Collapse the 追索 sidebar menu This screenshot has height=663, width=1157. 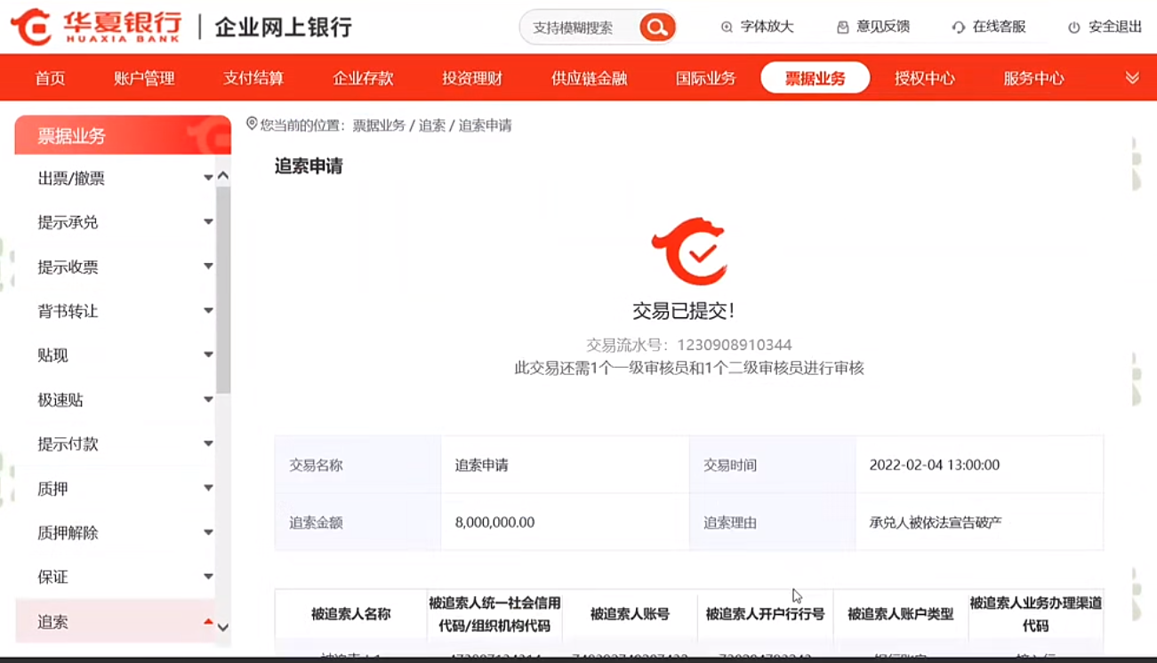click(x=208, y=621)
